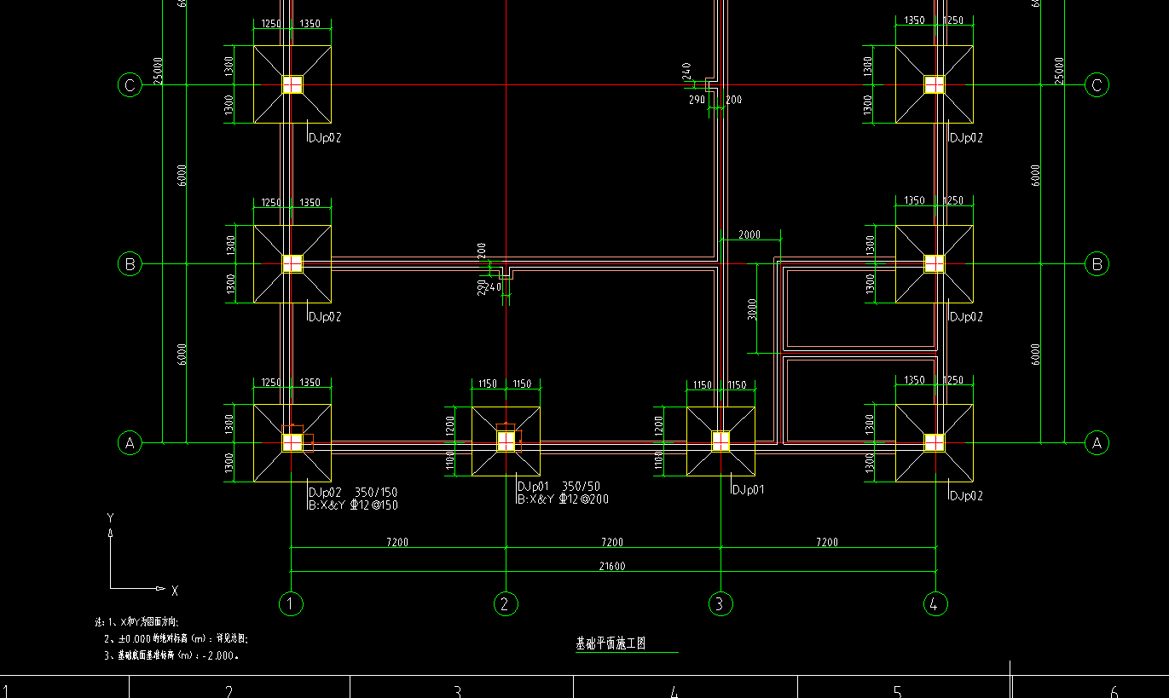
Task: Click title block zone number 2
Action: click(229, 691)
